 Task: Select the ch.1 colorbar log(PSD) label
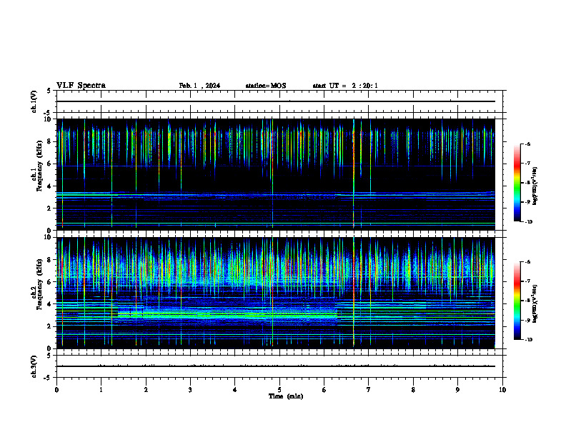point(535,186)
